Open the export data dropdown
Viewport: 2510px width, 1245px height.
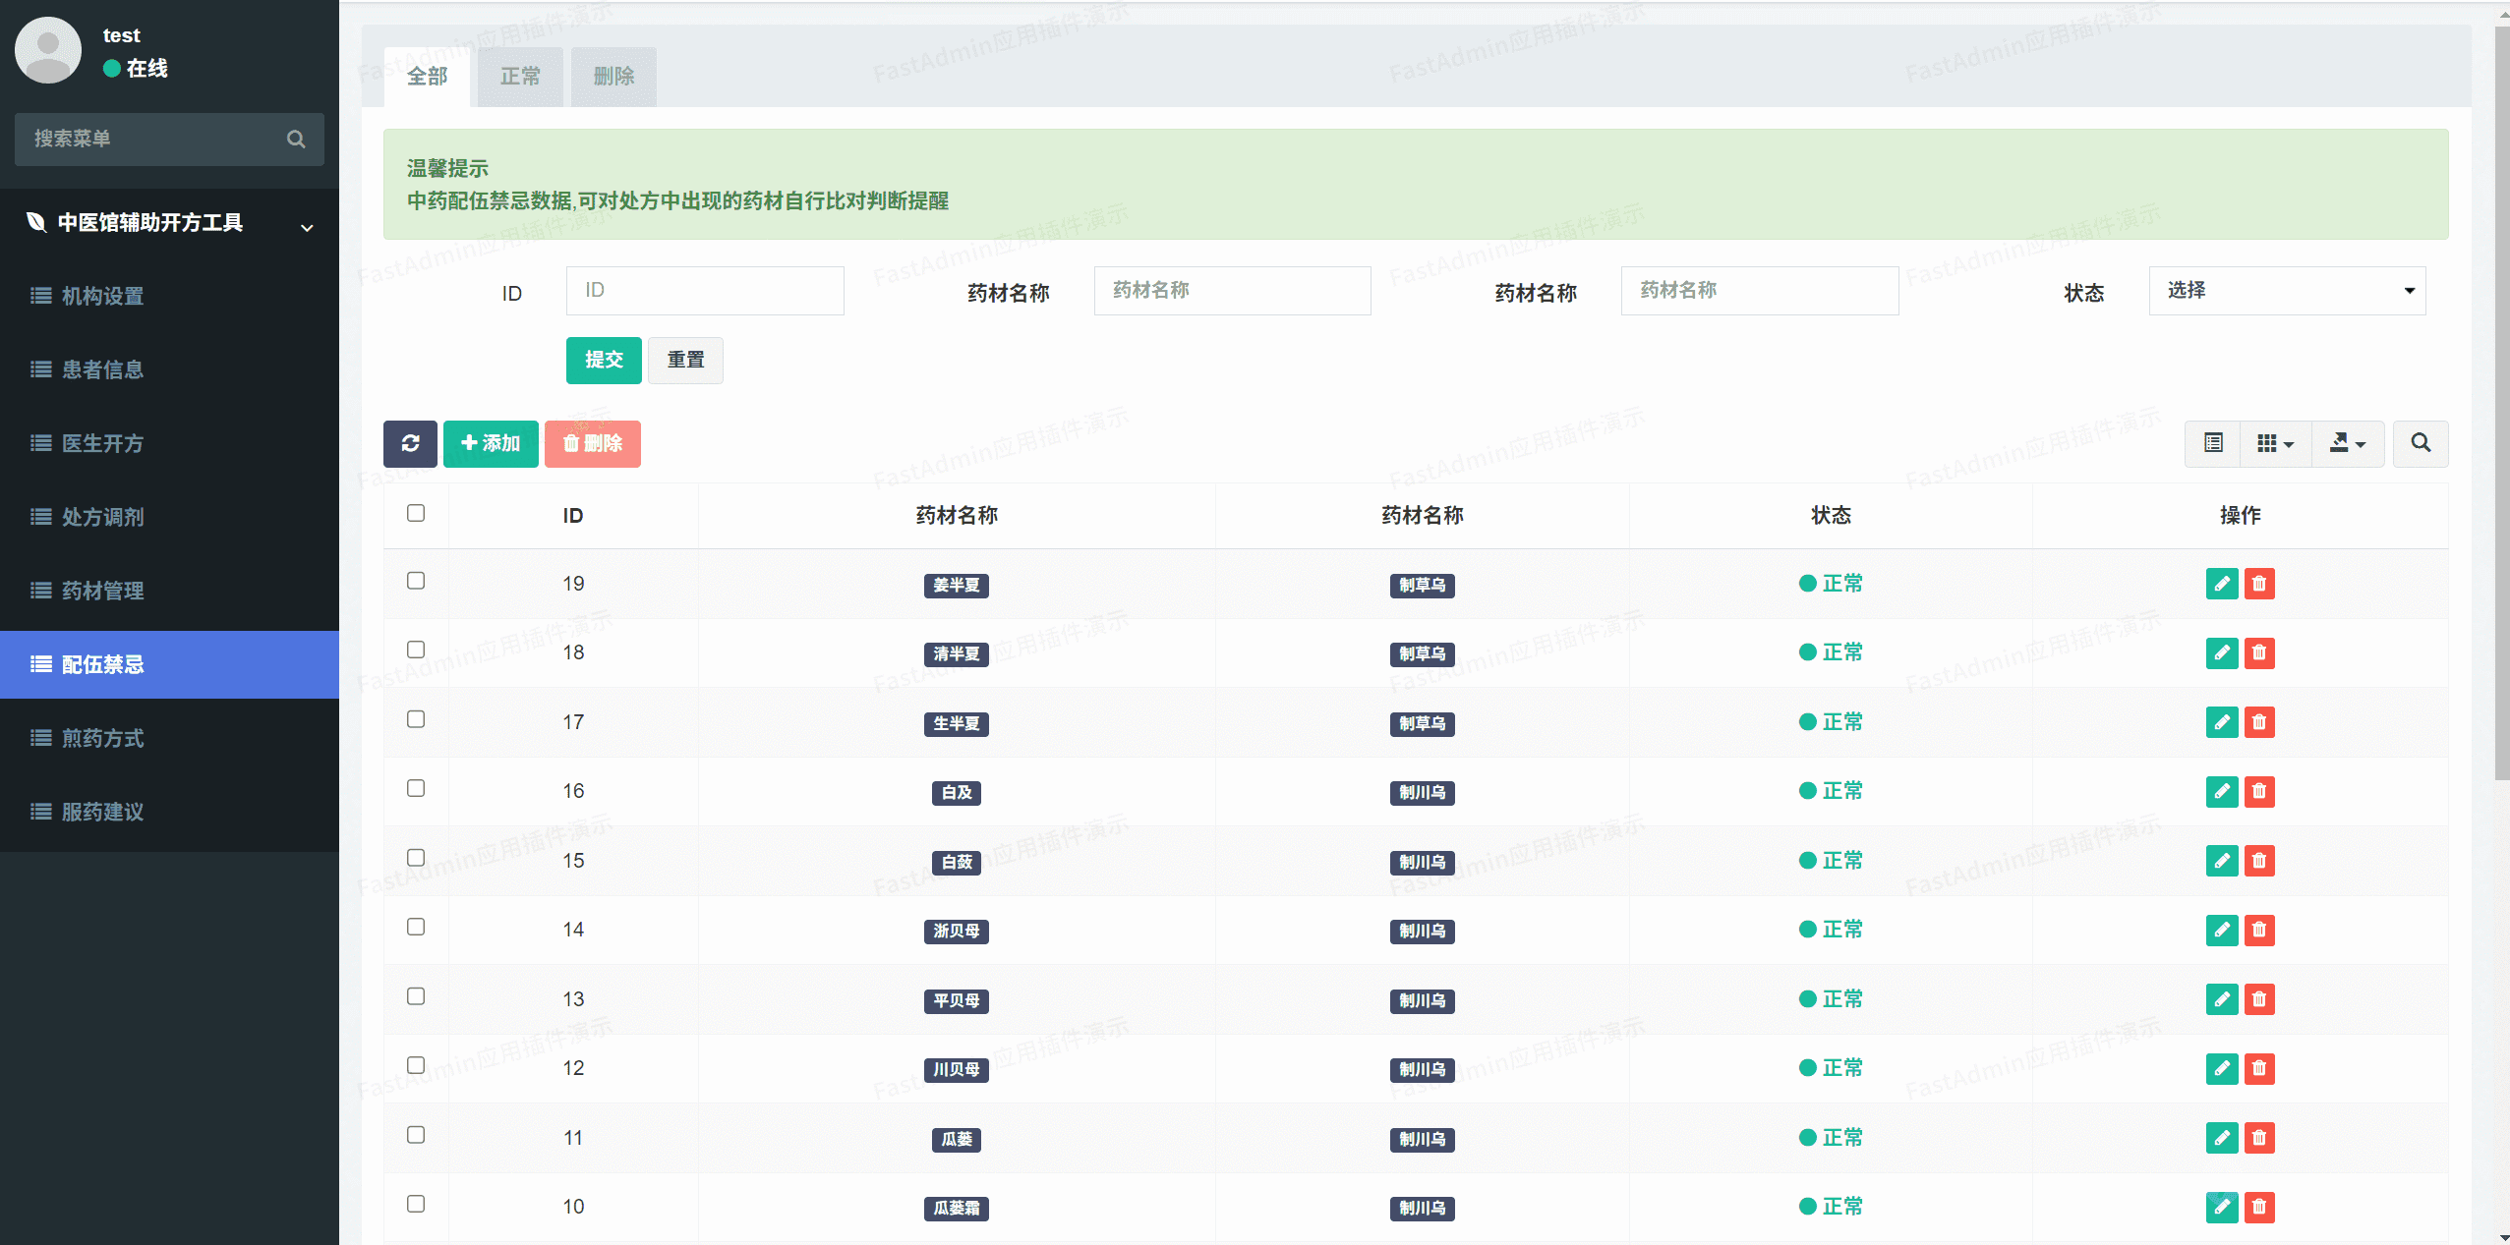(x=2347, y=443)
